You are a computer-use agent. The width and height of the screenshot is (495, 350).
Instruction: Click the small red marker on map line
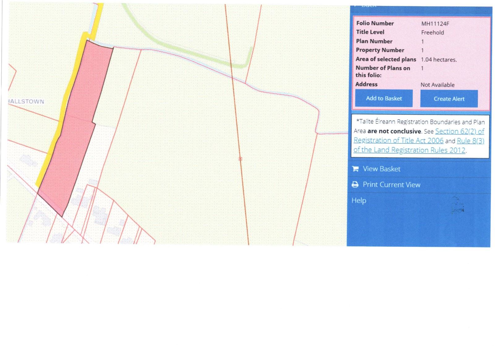(x=240, y=159)
